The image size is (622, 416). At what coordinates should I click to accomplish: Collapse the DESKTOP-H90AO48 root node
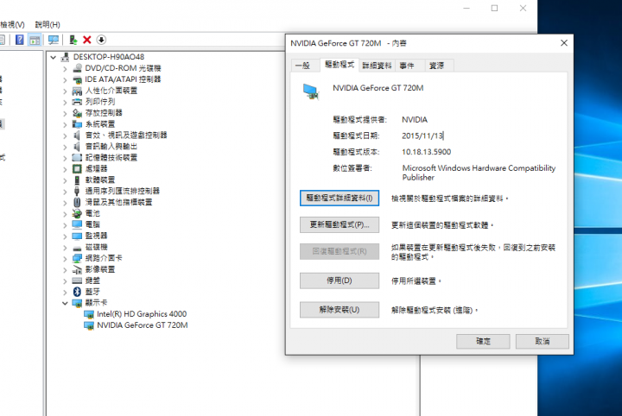coord(54,58)
